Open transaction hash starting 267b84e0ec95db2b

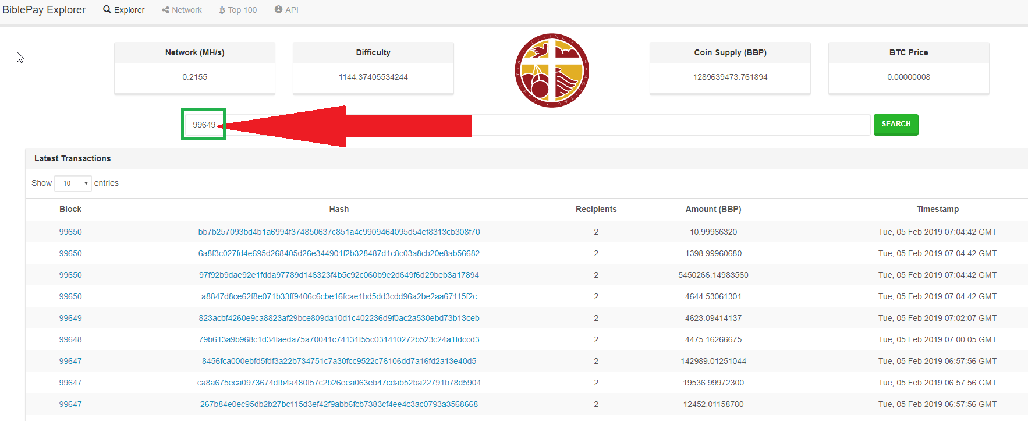[x=339, y=404]
